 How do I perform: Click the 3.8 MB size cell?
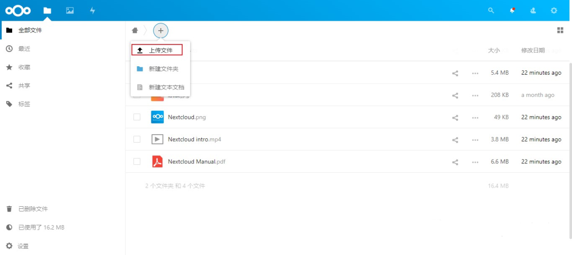click(x=500, y=139)
